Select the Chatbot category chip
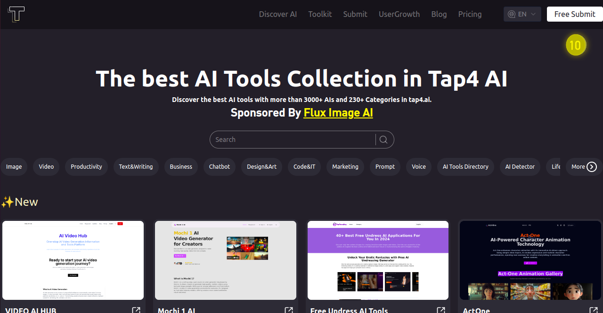The height and width of the screenshot is (313, 603). tap(220, 167)
